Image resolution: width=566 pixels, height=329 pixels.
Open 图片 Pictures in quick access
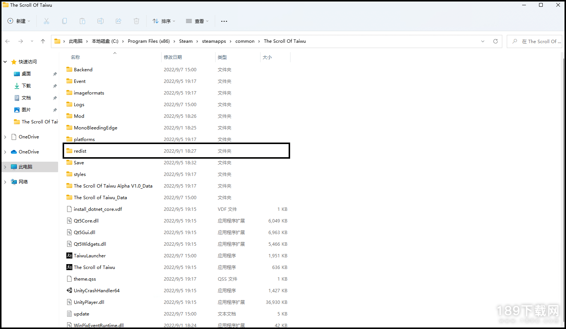26,110
